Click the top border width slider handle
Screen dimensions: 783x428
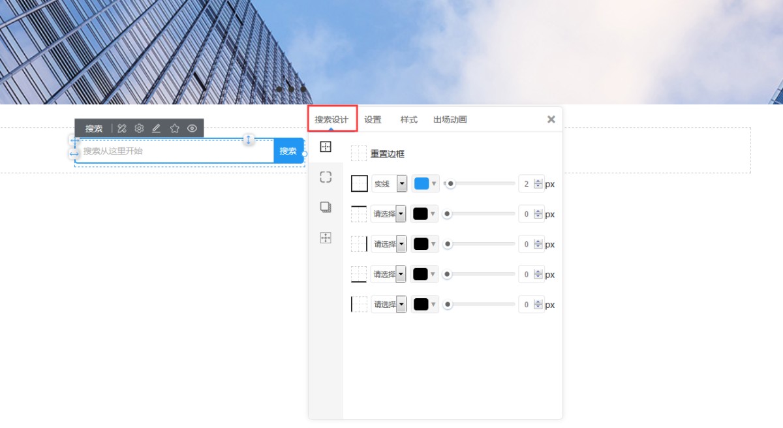tap(447, 213)
